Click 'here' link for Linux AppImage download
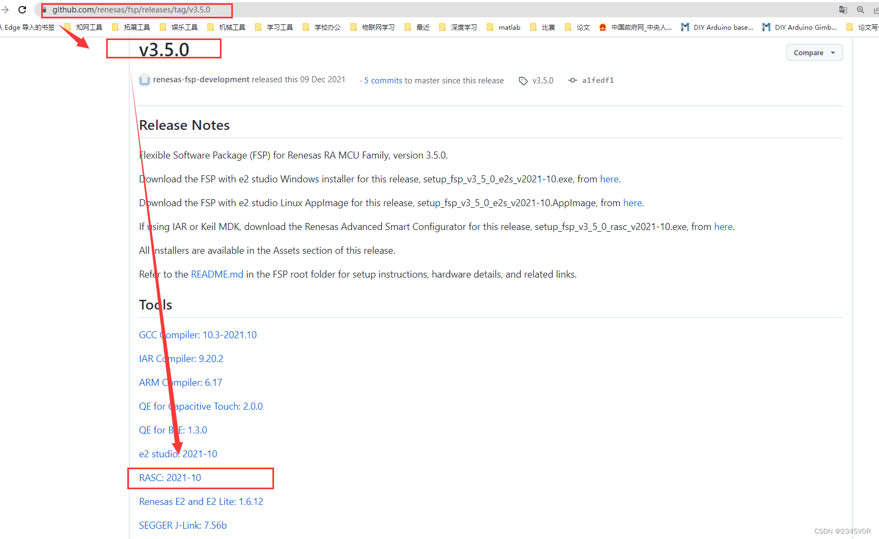 point(633,203)
